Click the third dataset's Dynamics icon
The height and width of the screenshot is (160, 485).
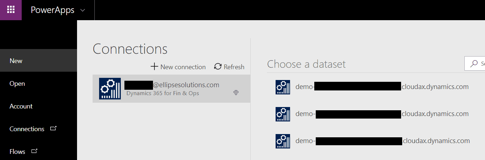282,141
